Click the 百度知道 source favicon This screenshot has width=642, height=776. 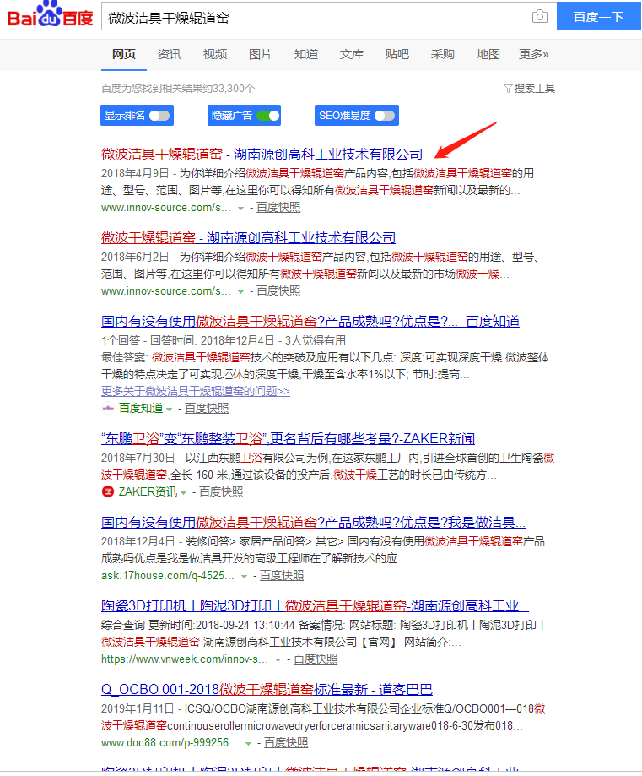tap(108, 409)
